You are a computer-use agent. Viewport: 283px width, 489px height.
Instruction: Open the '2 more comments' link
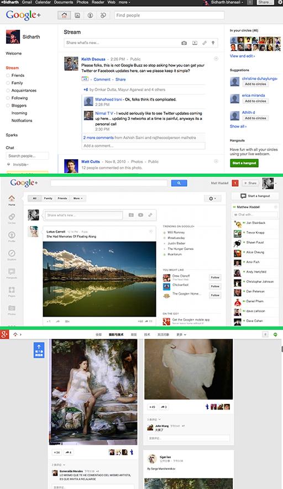click(98, 138)
